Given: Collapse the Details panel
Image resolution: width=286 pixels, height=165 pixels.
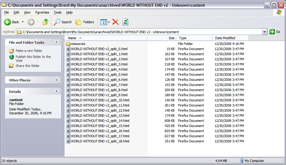Looking at the screenshot, I should tap(56, 91).
